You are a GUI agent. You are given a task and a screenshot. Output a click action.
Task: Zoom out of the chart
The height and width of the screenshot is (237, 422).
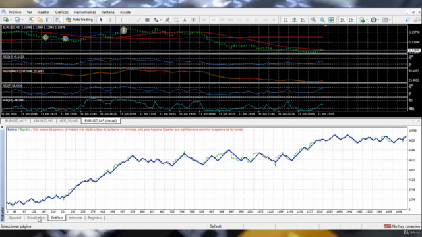tap(322, 20)
